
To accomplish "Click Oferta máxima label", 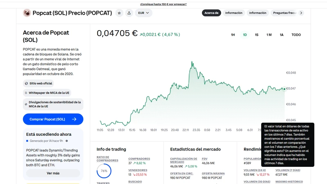I will [x=213, y=173].
